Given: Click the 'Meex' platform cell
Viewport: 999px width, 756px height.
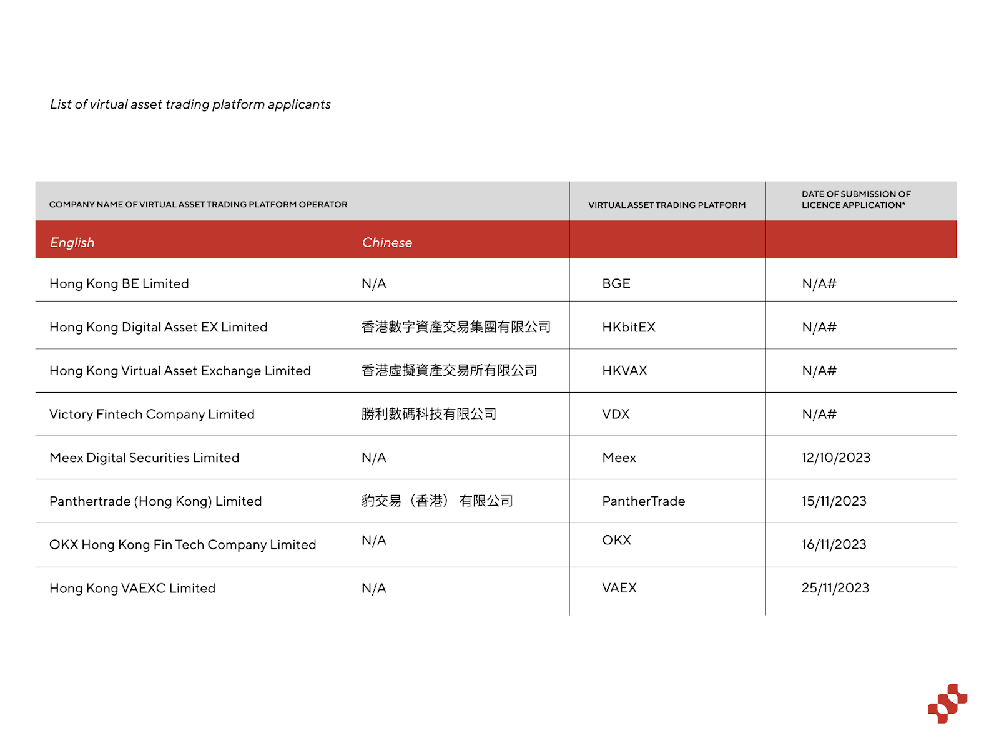Looking at the screenshot, I should [x=619, y=458].
